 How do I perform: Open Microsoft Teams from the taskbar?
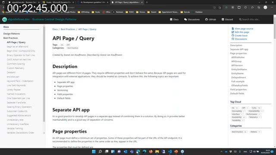(x=132, y=152)
